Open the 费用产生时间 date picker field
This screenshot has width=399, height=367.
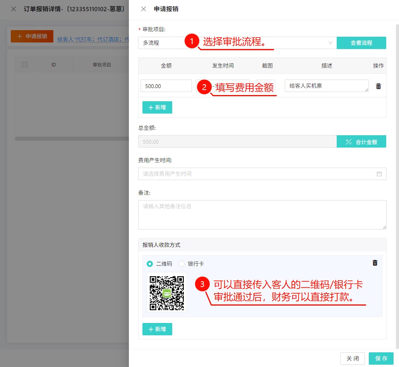[255, 174]
